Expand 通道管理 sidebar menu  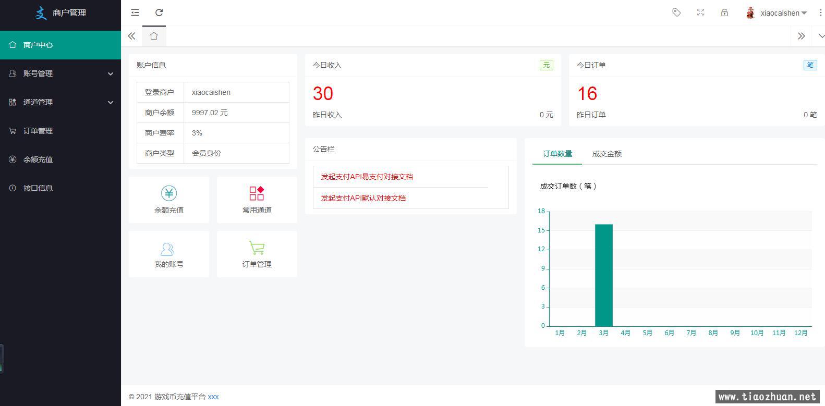pyautogui.click(x=60, y=102)
